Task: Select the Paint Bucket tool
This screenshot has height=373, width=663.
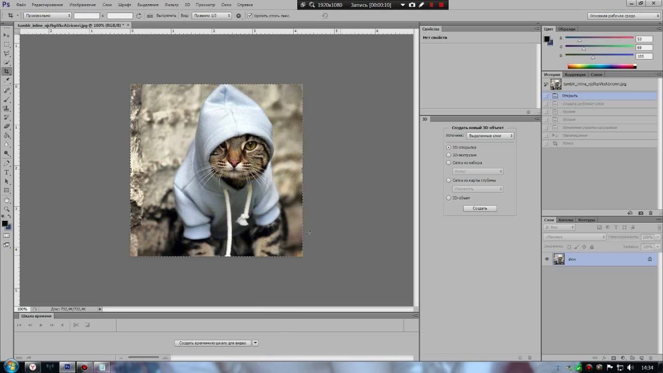Action: click(7, 136)
